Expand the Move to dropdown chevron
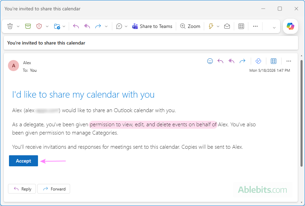Viewport: 305px width, 206px height. (64, 27)
